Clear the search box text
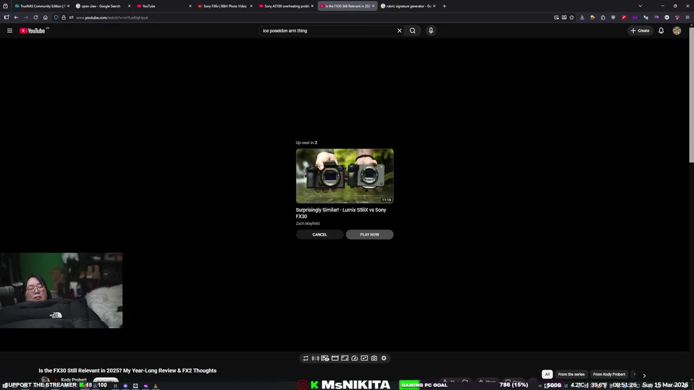Viewport: 694px width, 390px height. point(400,31)
